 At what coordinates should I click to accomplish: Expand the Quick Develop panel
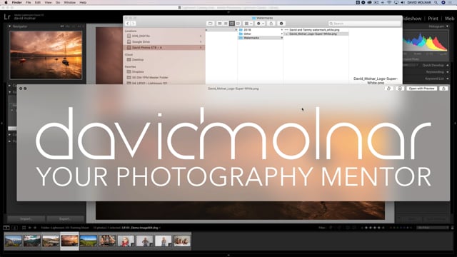[x=448, y=65]
